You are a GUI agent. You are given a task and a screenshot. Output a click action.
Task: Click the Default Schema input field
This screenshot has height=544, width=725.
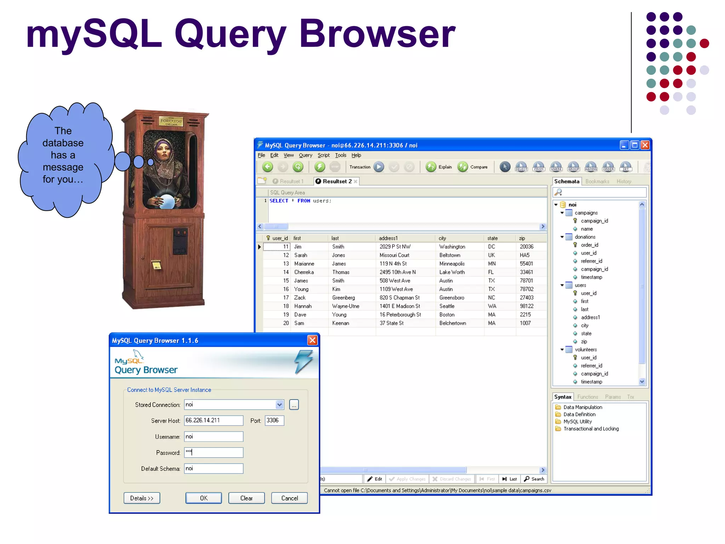pos(213,469)
